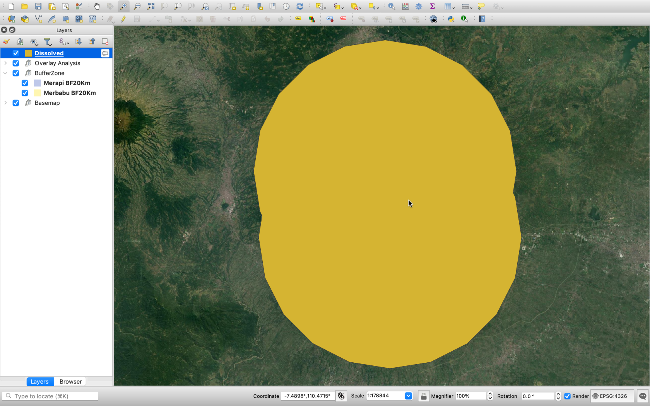The height and width of the screenshot is (406, 650).
Task: Open the Measure ruler tool dropdown arrow
Action: (x=471, y=7)
